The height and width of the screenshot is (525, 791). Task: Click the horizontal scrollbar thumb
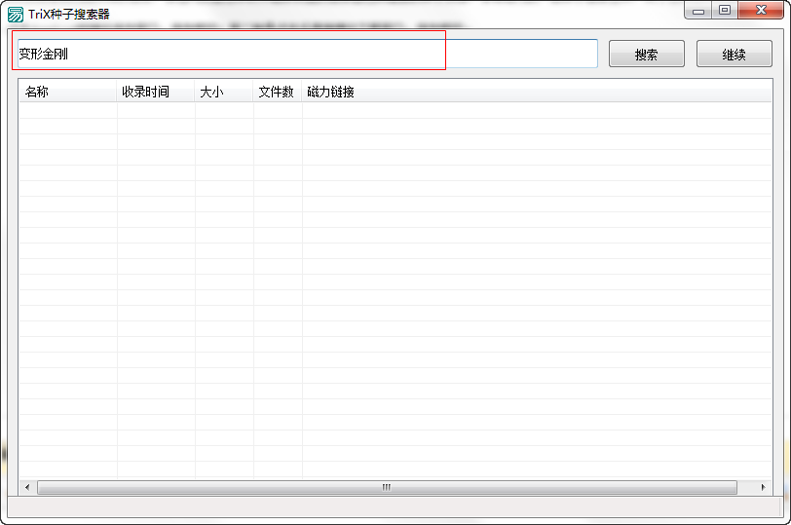(x=387, y=487)
